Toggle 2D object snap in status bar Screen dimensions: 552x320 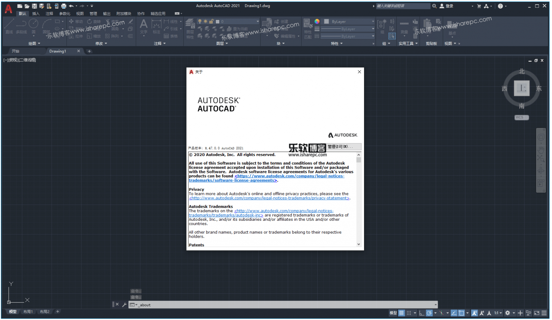click(461, 313)
